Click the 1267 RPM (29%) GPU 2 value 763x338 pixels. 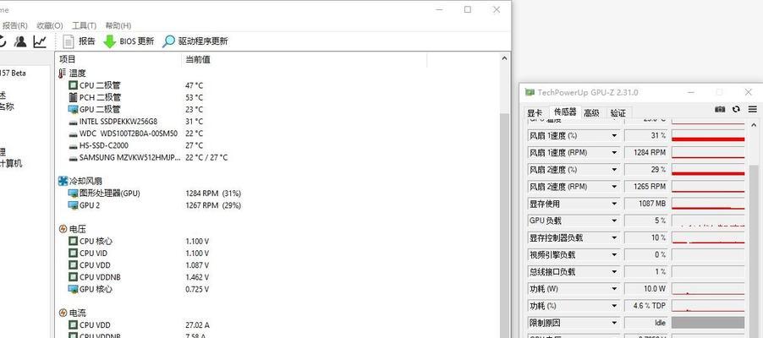coord(213,205)
